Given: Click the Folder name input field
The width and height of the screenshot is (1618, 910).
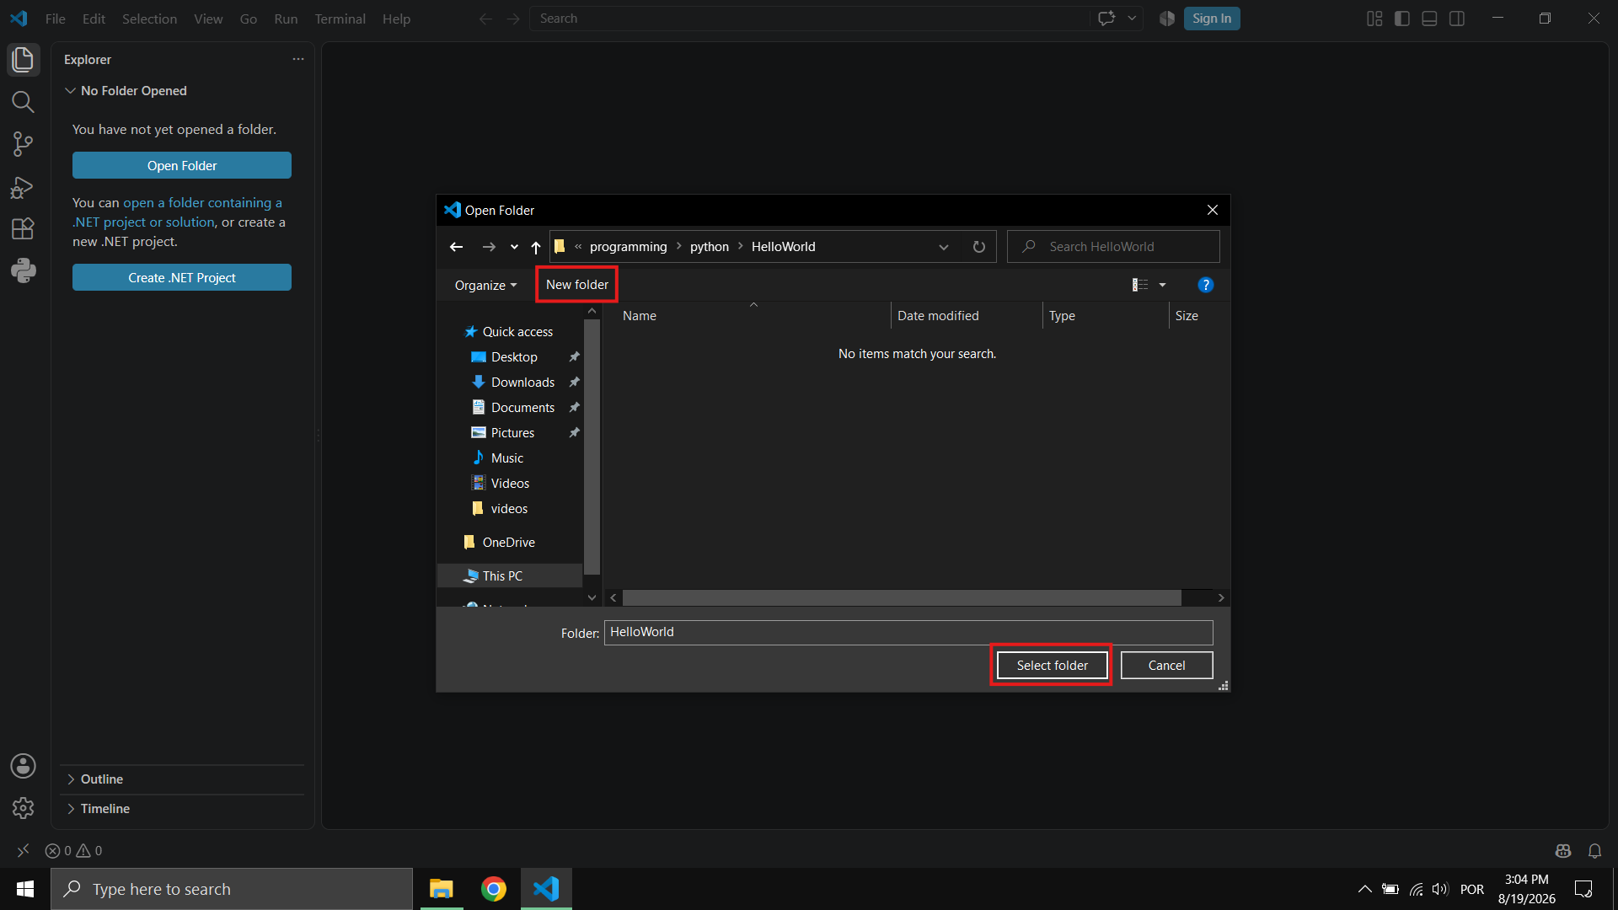Looking at the screenshot, I should 908,633.
